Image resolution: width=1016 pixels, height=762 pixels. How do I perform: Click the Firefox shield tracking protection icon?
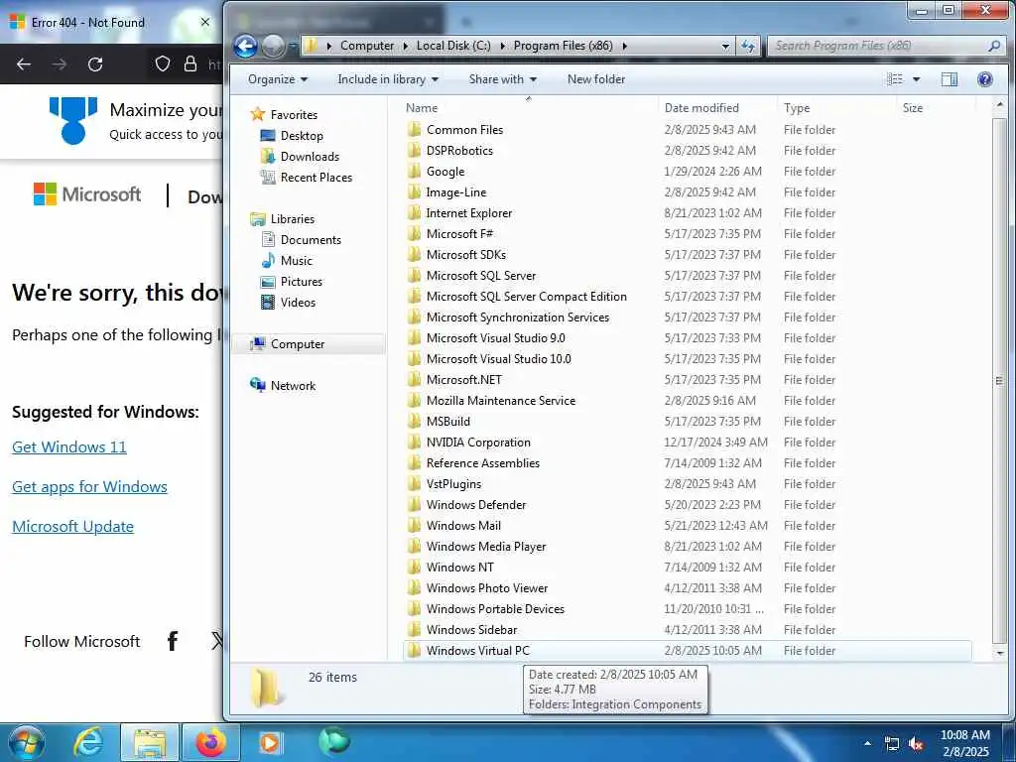pos(162,63)
